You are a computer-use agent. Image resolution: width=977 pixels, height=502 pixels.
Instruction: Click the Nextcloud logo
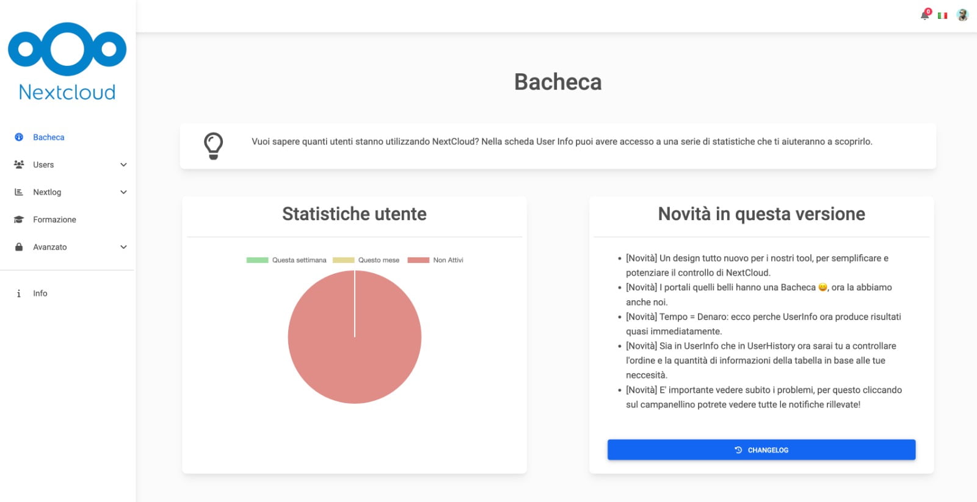(67, 62)
